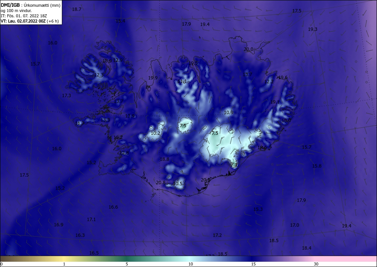Click the 19.3 value label
377x267 pixels.
coord(313,29)
